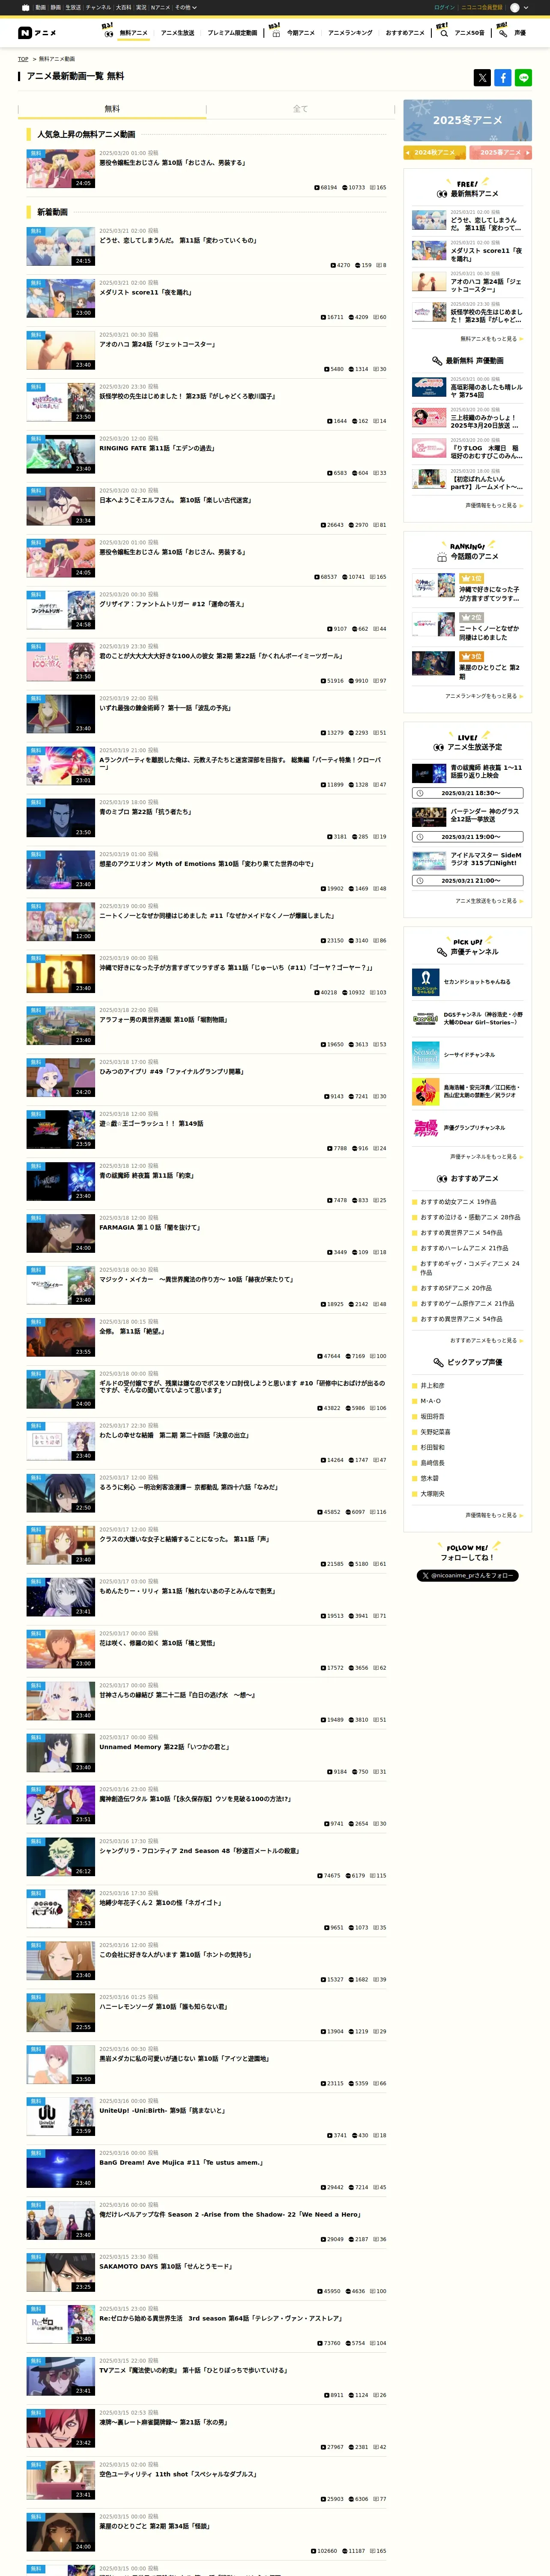Image resolution: width=550 pixels, height=2576 pixels.
Task: Click おすすめアニメをもっと見る link
Action: tap(486, 1340)
